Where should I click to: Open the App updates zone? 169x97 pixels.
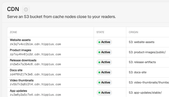18,91
